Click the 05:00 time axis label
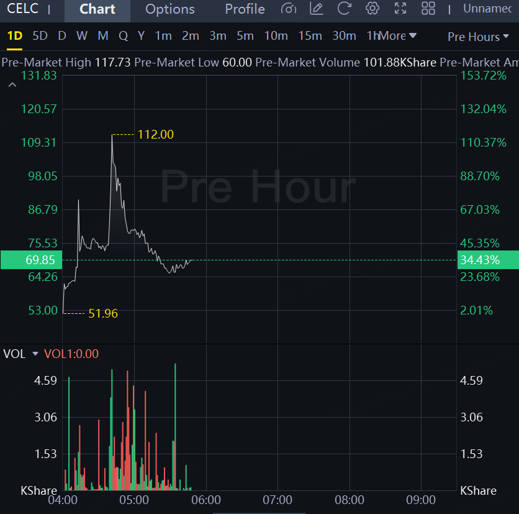Image resolution: width=519 pixels, height=514 pixels. (x=134, y=500)
